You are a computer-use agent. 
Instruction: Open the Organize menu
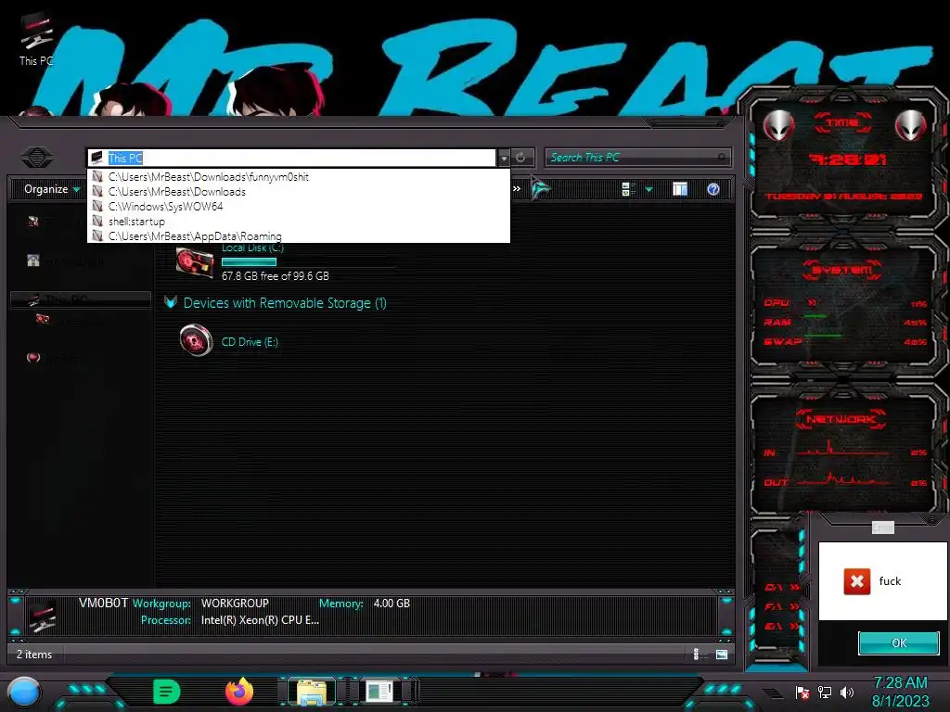[x=52, y=189]
